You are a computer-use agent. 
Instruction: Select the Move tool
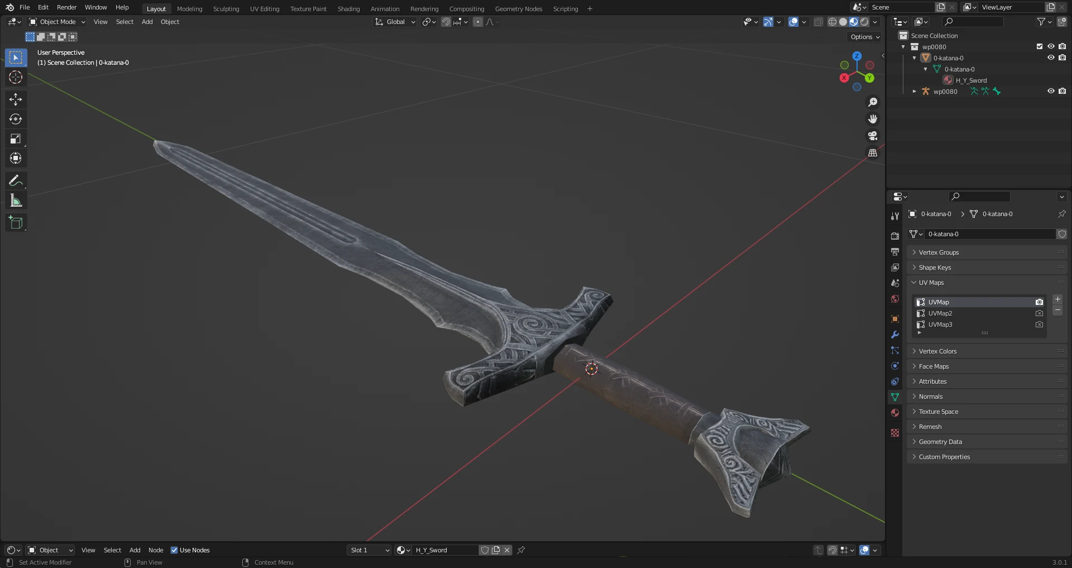pyautogui.click(x=16, y=99)
